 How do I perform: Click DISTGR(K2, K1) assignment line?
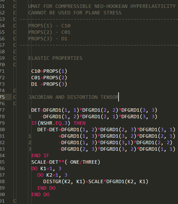(x=96, y=182)
